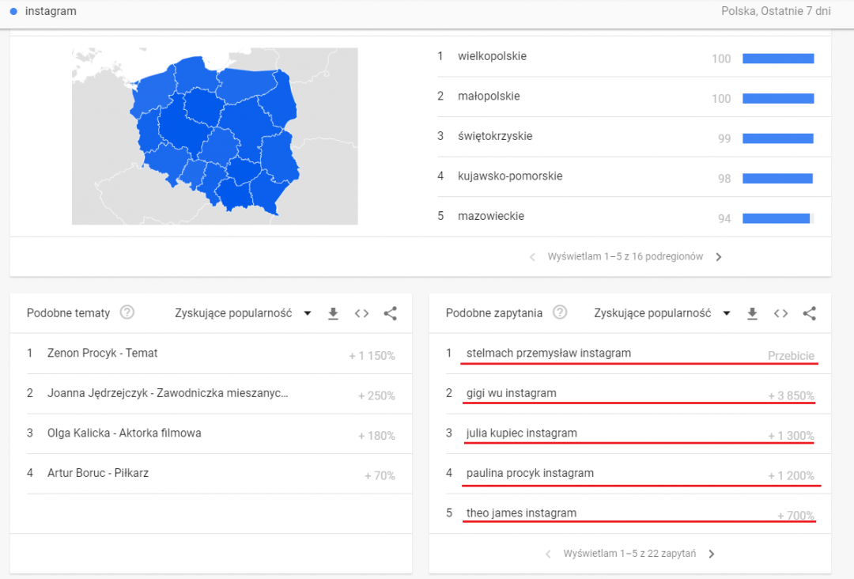Expand Zyskujące popularność dropdown in Podobne zapytania
The height and width of the screenshot is (579, 854).
663,313
